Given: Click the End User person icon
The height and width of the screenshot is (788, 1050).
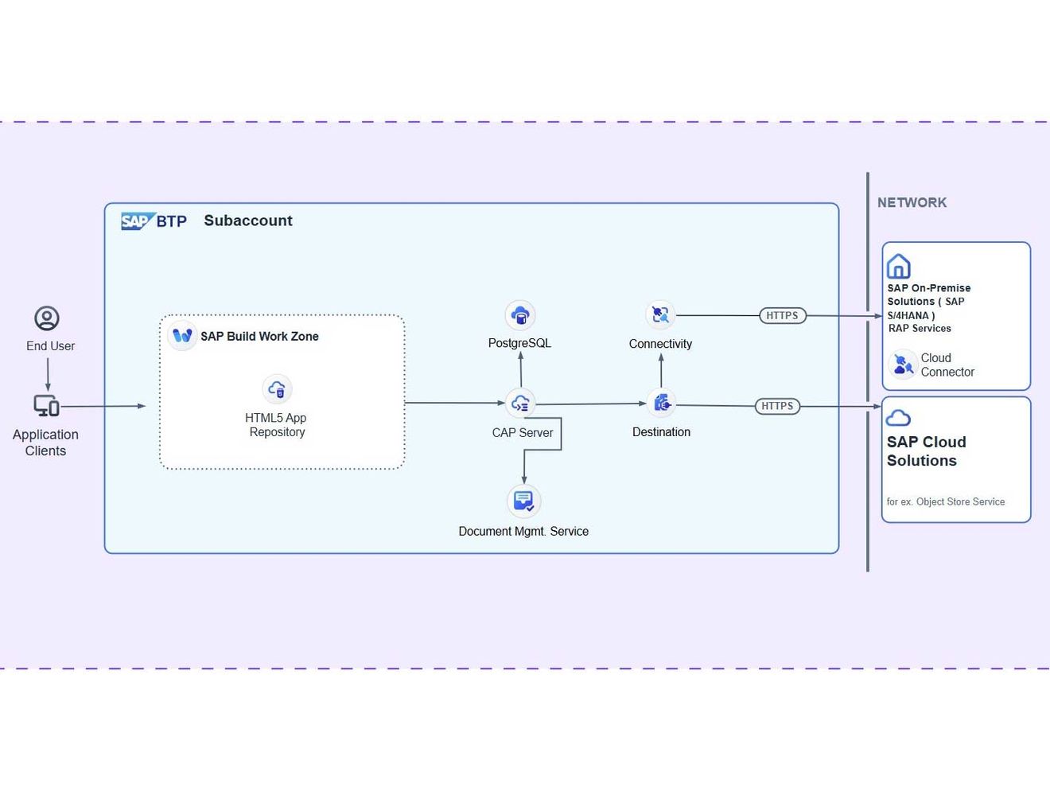Looking at the screenshot, I should click(47, 318).
